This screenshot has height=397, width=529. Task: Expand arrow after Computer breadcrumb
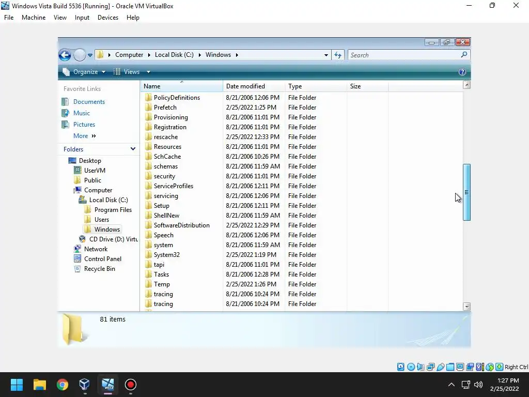149,55
